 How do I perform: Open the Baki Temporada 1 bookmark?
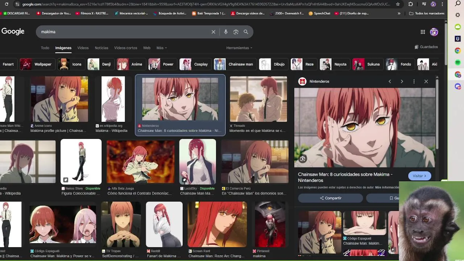click(208, 13)
